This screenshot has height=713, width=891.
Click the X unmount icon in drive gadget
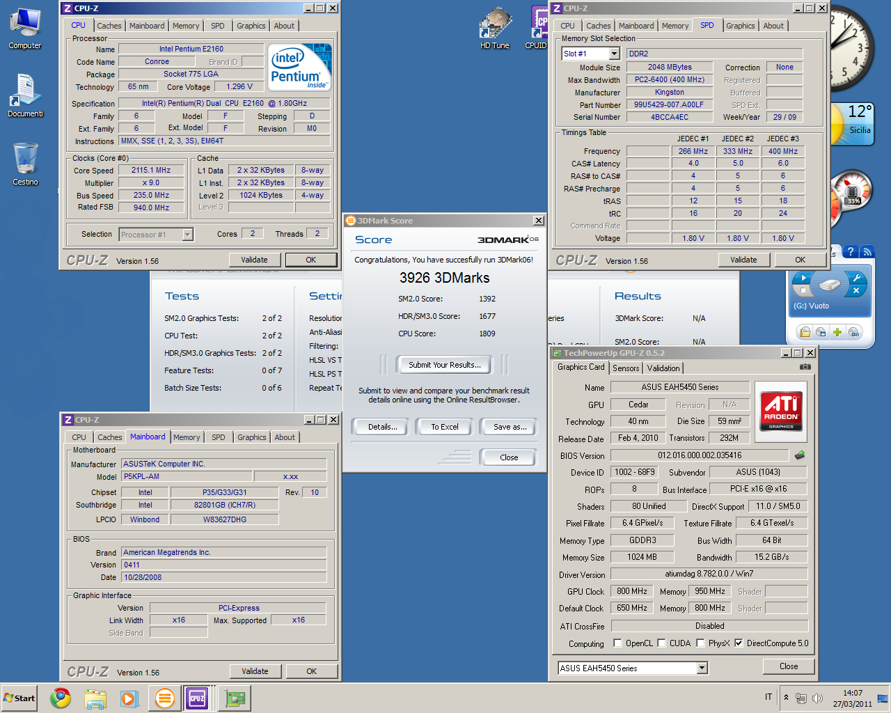click(x=855, y=290)
